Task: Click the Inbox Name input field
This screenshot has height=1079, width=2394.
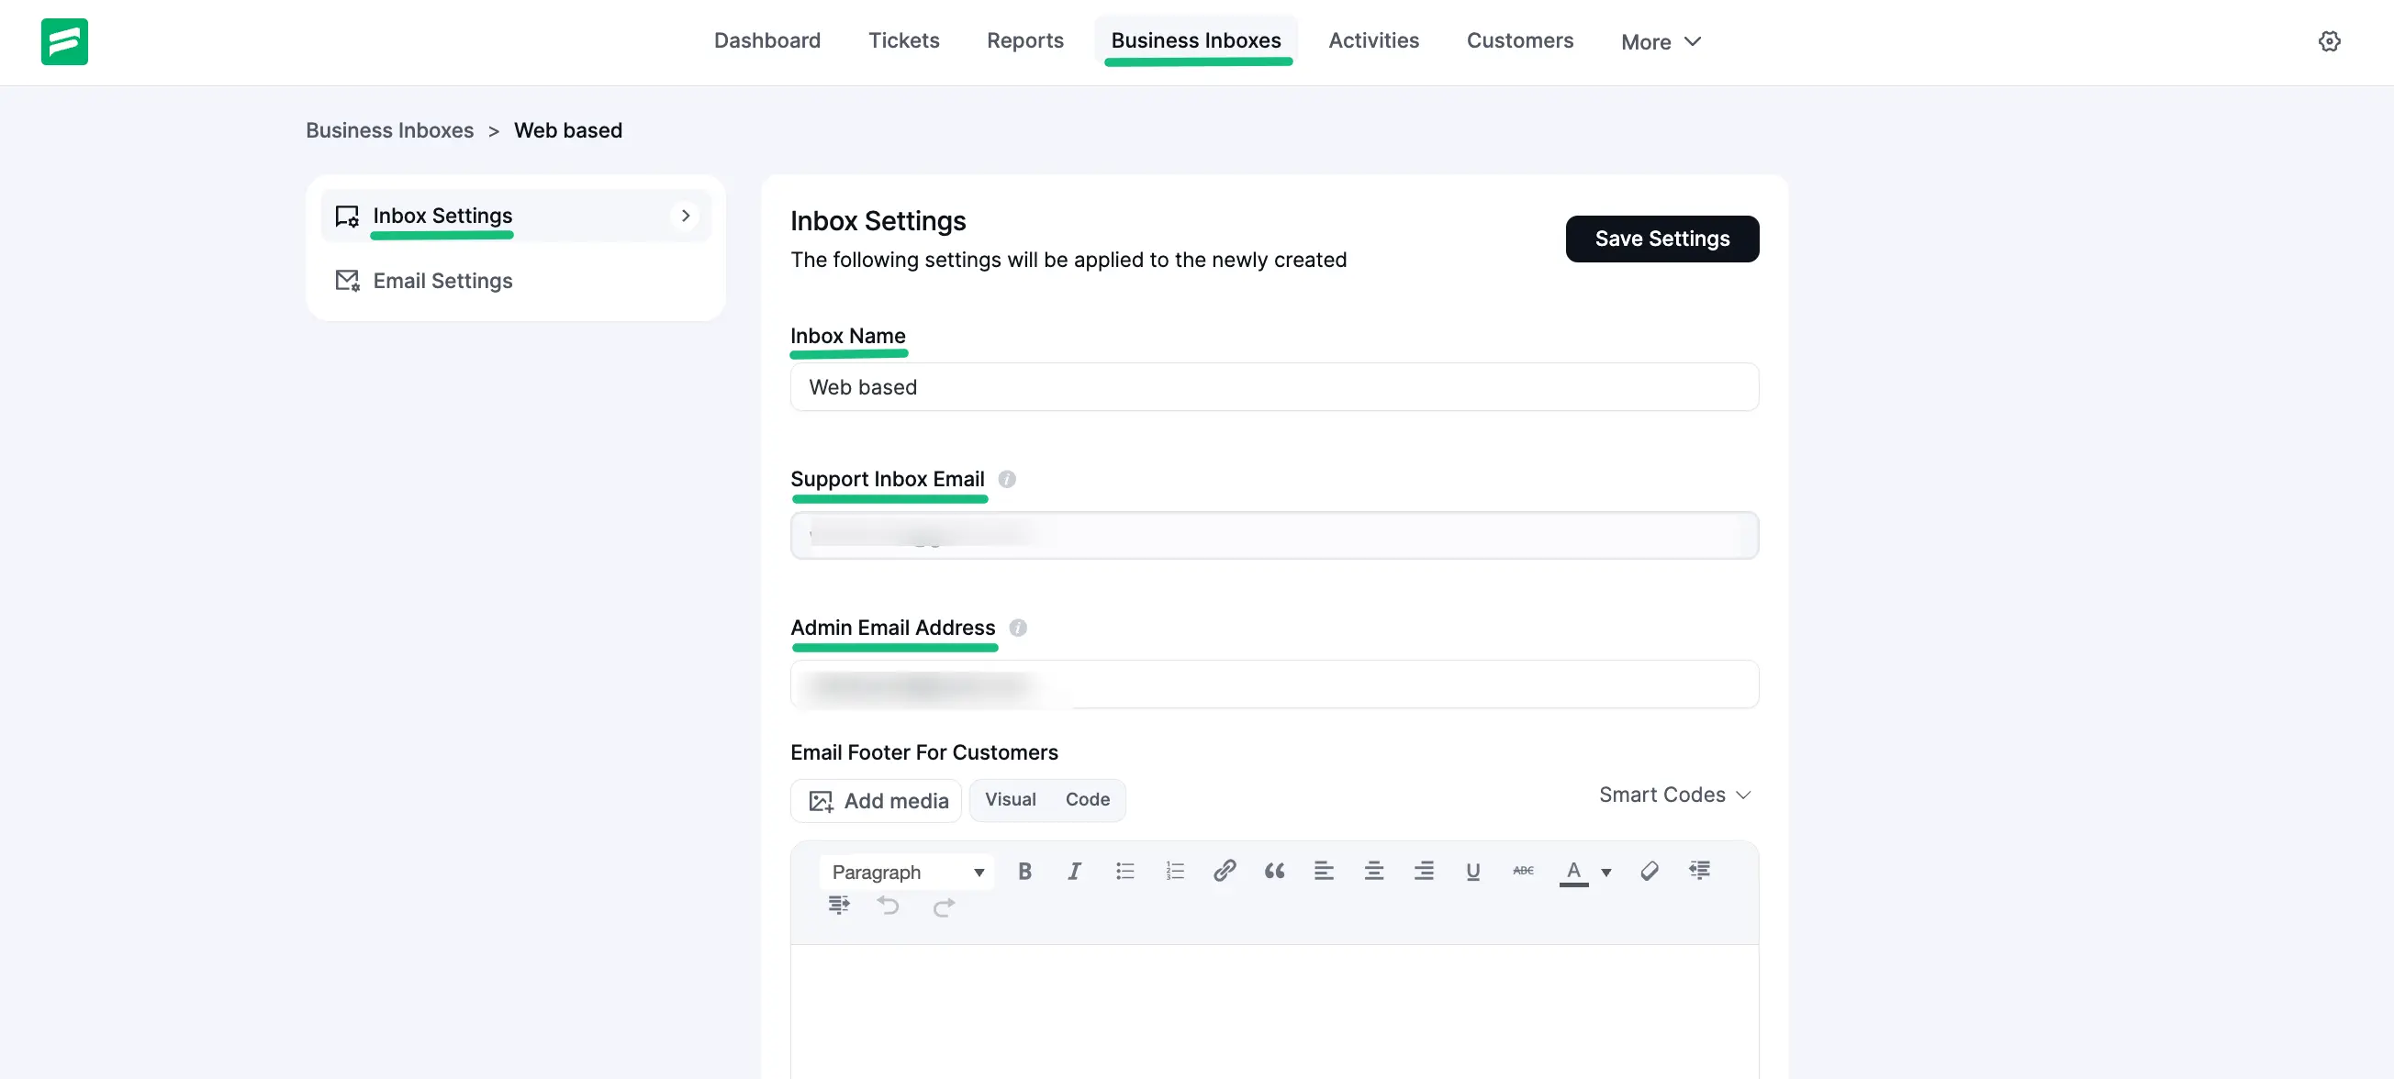Action: [1273, 387]
